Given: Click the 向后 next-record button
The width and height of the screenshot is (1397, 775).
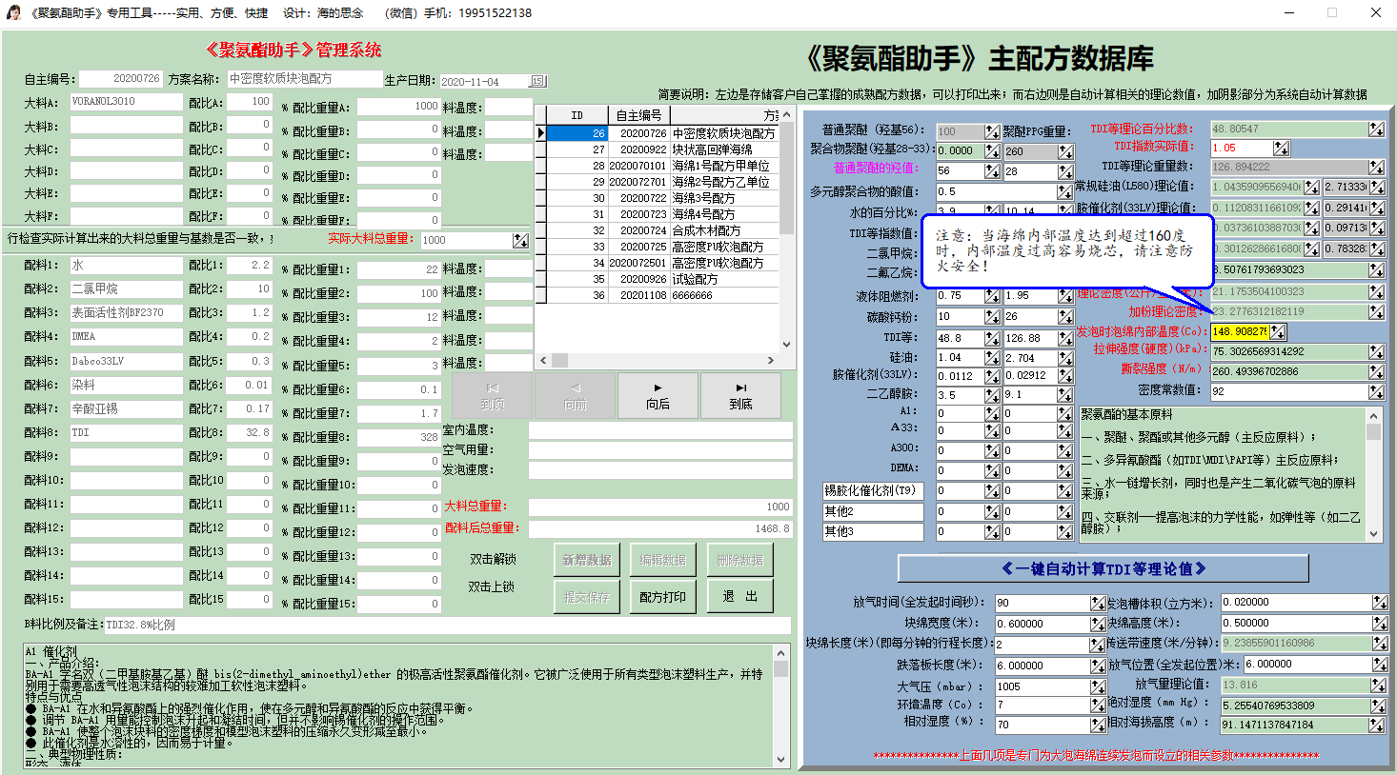Looking at the screenshot, I should click(x=658, y=396).
